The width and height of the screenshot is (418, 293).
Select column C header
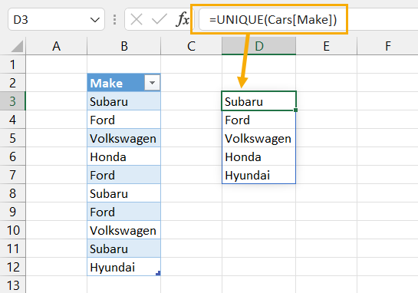pos(192,46)
